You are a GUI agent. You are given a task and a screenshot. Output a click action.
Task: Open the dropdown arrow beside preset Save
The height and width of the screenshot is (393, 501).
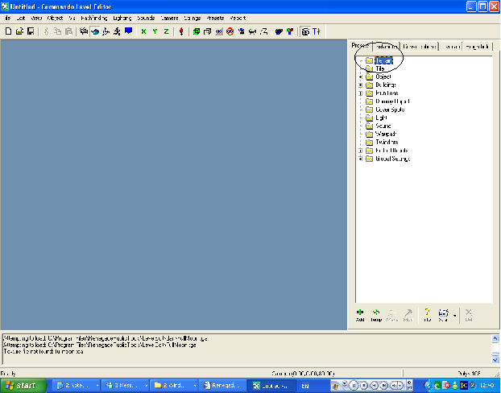pyautogui.click(x=455, y=315)
